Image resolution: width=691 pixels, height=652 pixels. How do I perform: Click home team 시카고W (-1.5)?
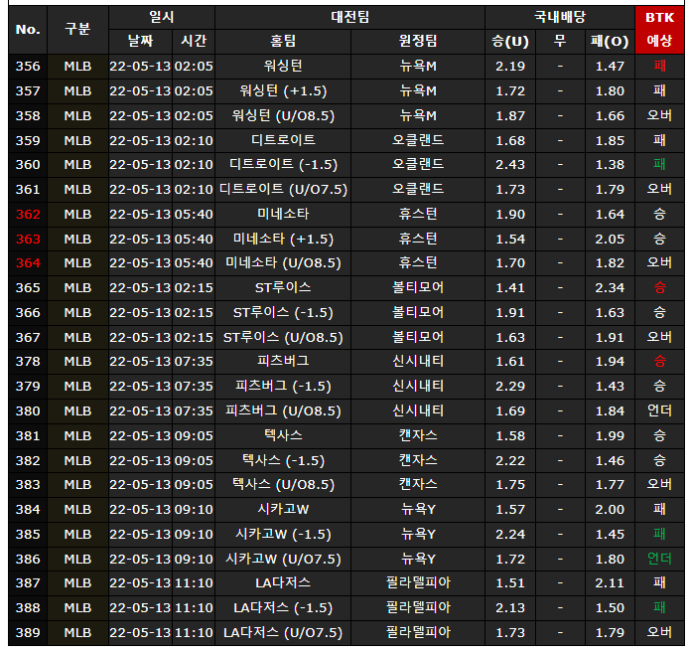(x=283, y=535)
